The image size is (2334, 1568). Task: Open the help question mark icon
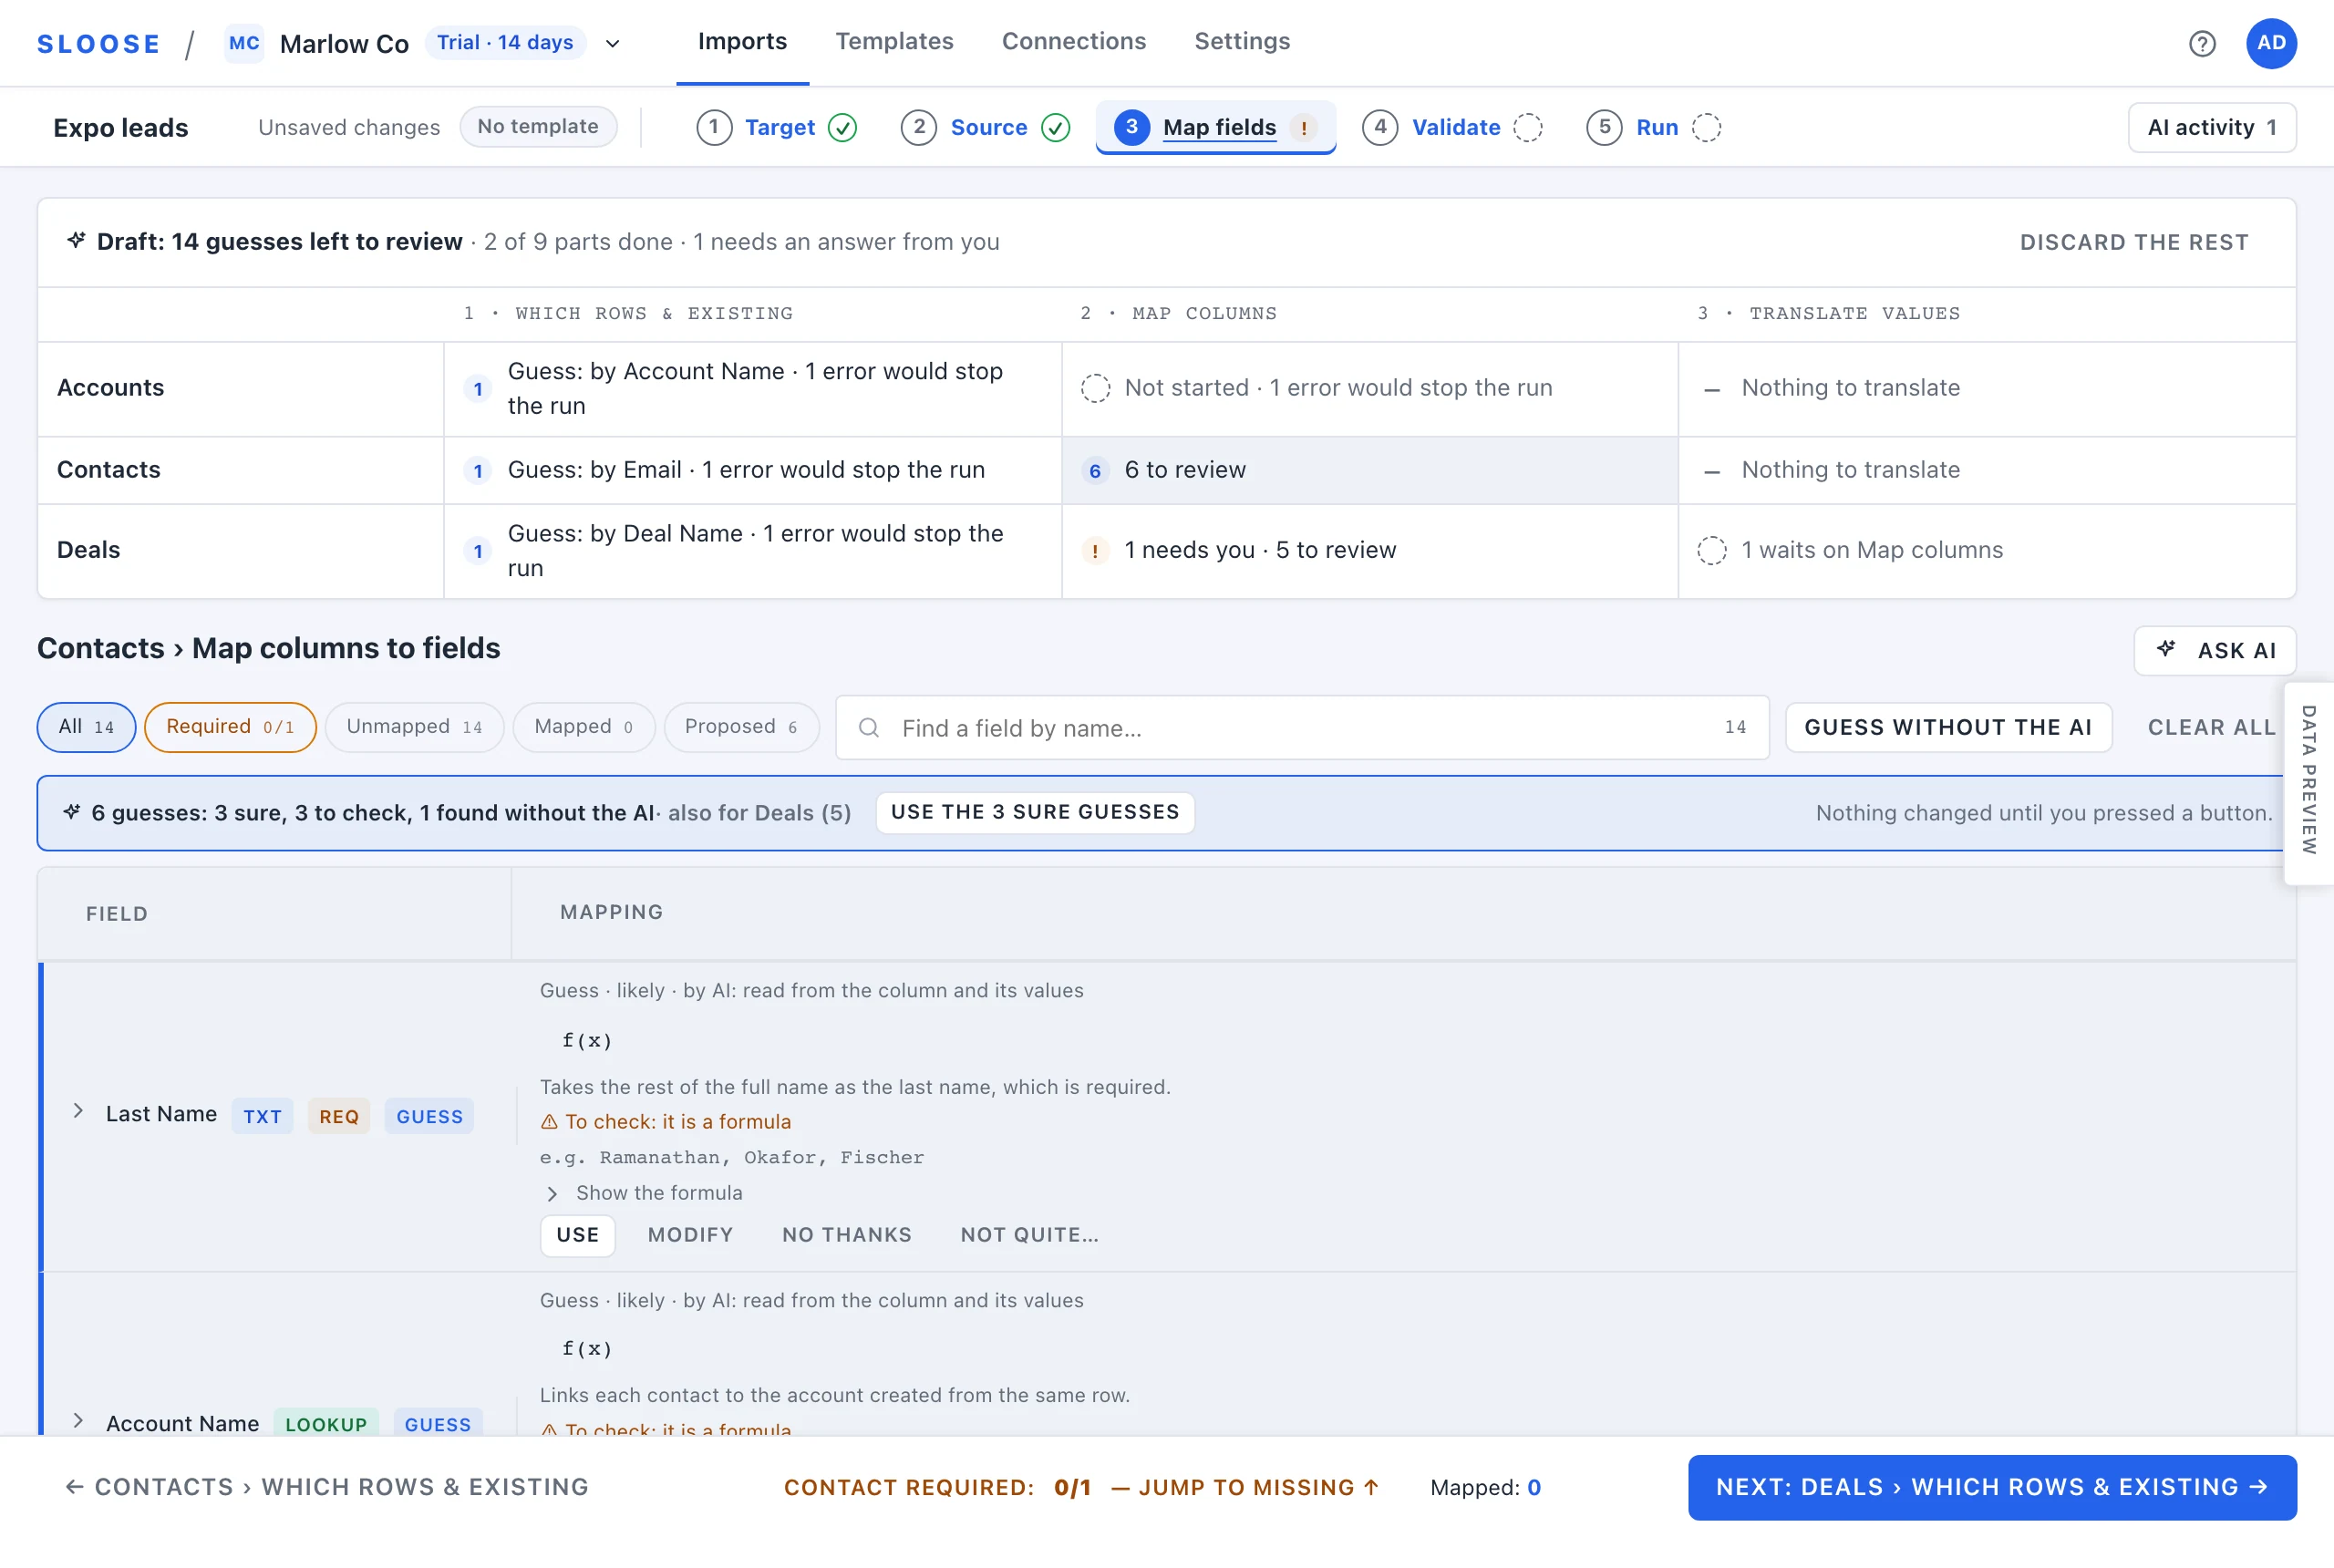2201,43
